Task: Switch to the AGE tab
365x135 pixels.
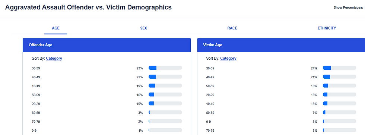Action: (55, 28)
